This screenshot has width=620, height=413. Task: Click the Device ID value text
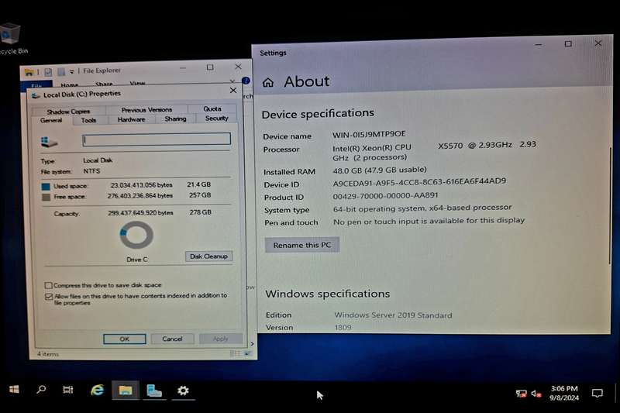pyautogui.click(x=419, y=182)
